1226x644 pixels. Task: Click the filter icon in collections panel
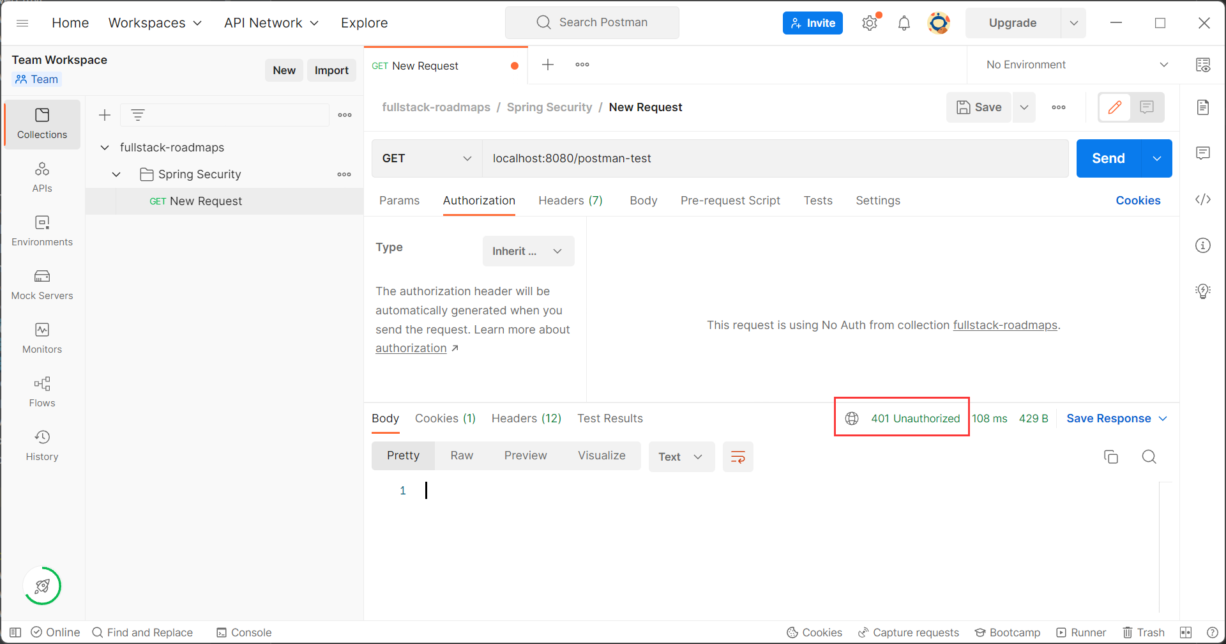(138, 115)
